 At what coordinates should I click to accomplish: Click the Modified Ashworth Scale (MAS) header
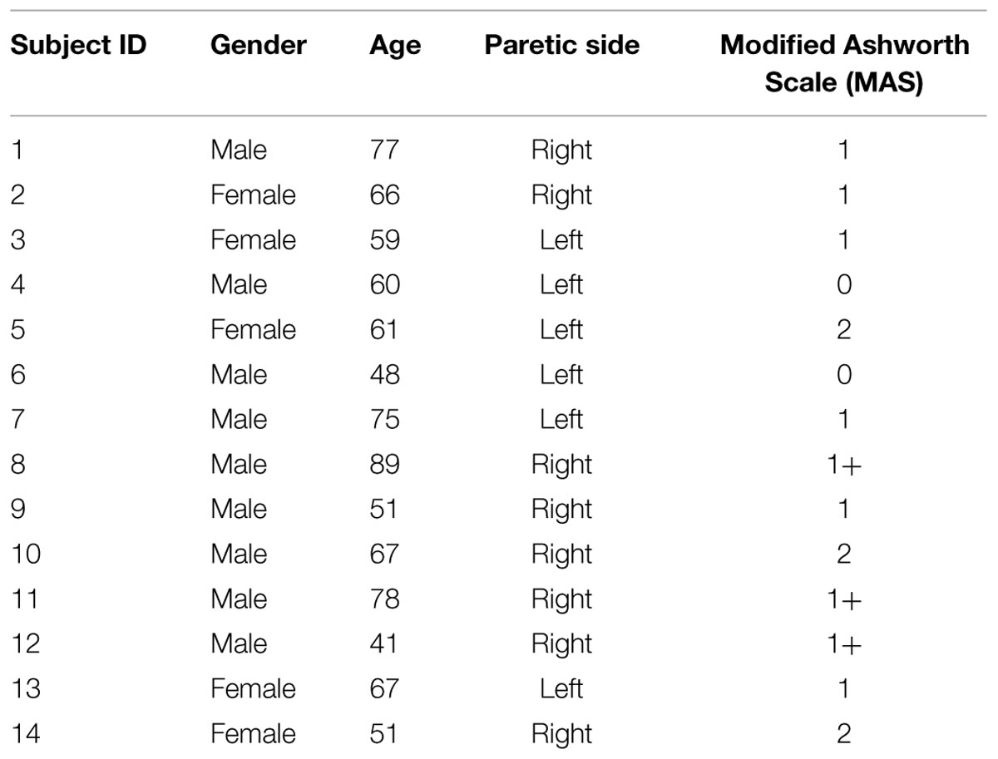(844, 64)
